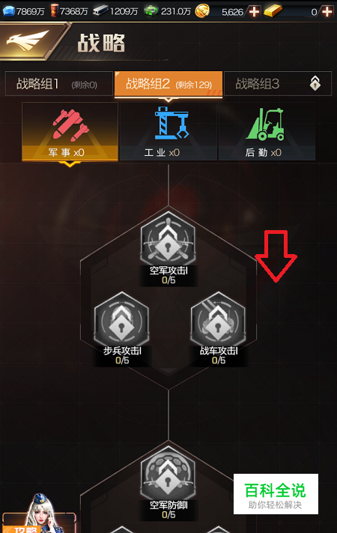
Task: Click the 百科全说 watermark banner
Action: tap(276, 494)
